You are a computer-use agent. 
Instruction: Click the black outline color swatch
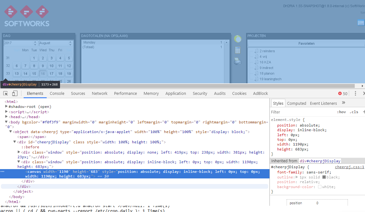[x=324, y=177]
